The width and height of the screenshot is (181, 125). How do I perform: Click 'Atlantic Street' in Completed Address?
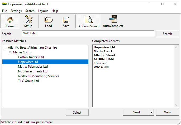tap(104, 55)
